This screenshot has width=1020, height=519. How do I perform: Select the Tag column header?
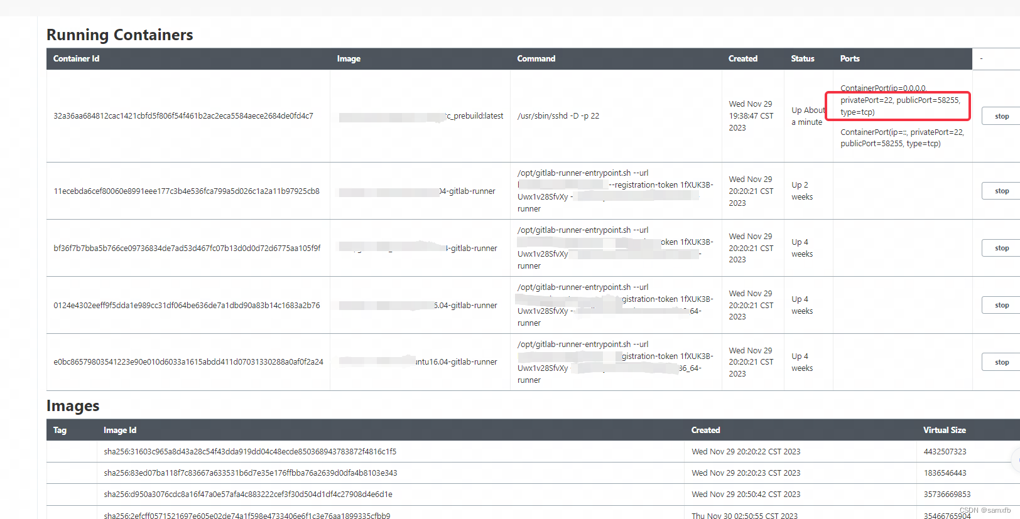click(x=60, y=430)
